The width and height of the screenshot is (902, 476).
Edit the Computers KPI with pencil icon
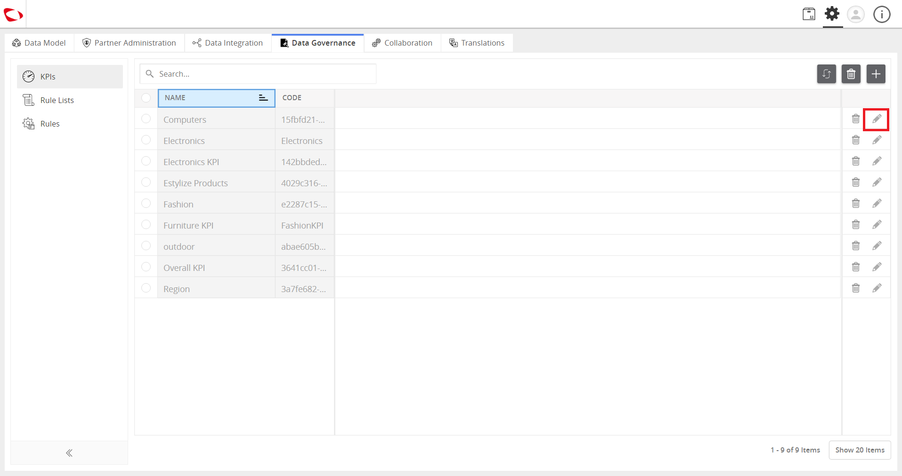[x=876, y=119]
